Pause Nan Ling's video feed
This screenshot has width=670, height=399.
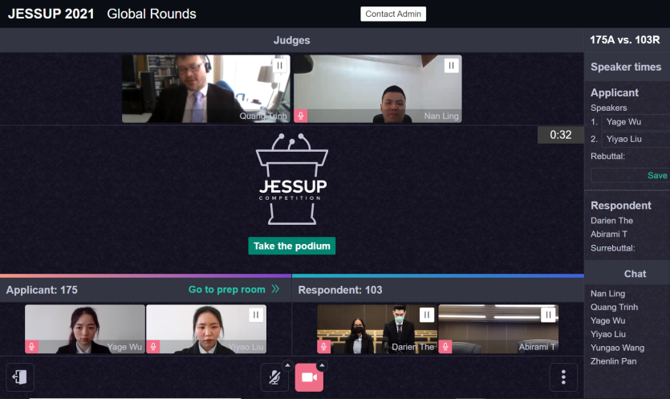click(x=451, y=66)
